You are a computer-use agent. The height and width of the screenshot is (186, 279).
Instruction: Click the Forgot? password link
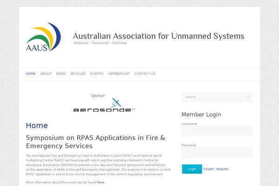(209, 169)
